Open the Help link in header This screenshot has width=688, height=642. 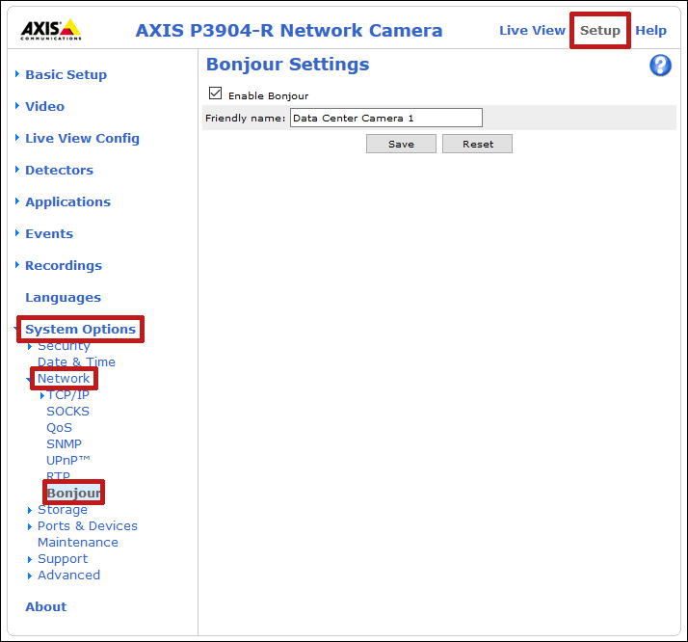[x=650, y=30]
